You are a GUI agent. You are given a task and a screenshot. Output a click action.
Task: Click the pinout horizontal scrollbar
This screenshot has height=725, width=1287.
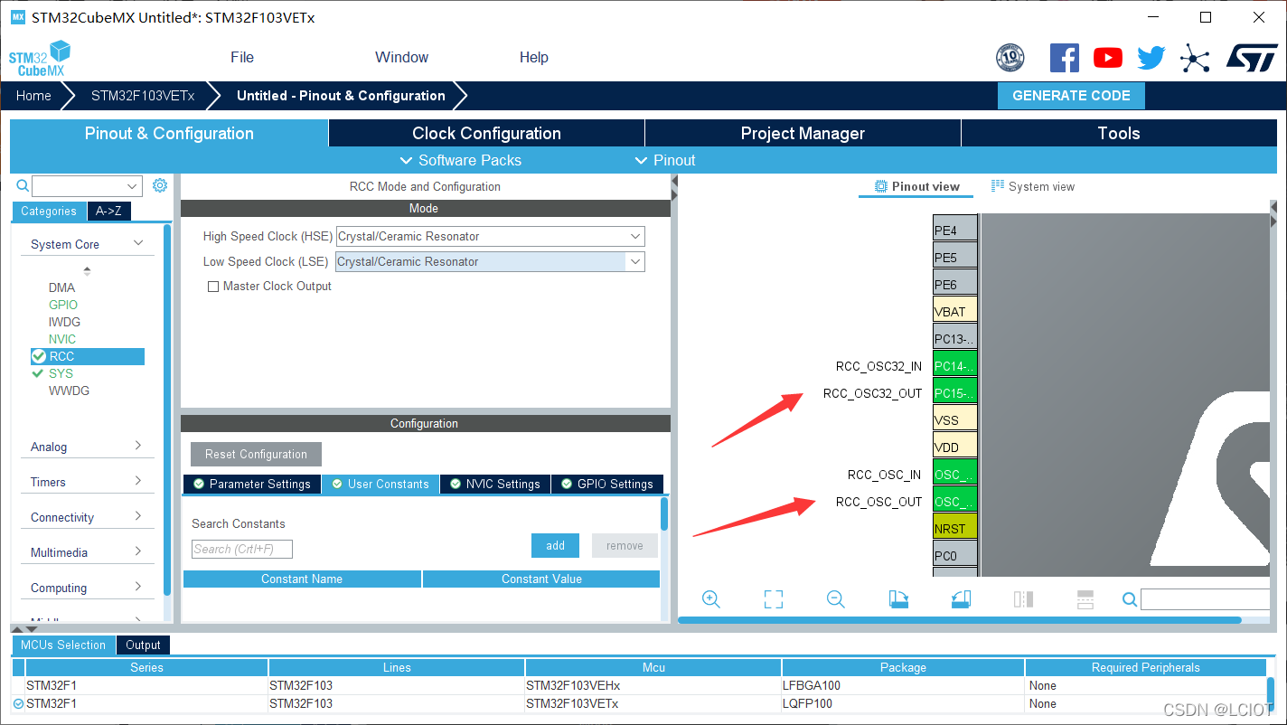(x=960, y=620)
